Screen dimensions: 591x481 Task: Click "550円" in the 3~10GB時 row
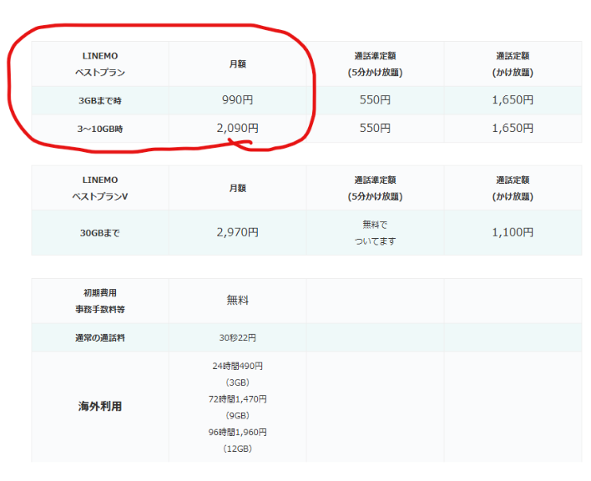point(375,128)
